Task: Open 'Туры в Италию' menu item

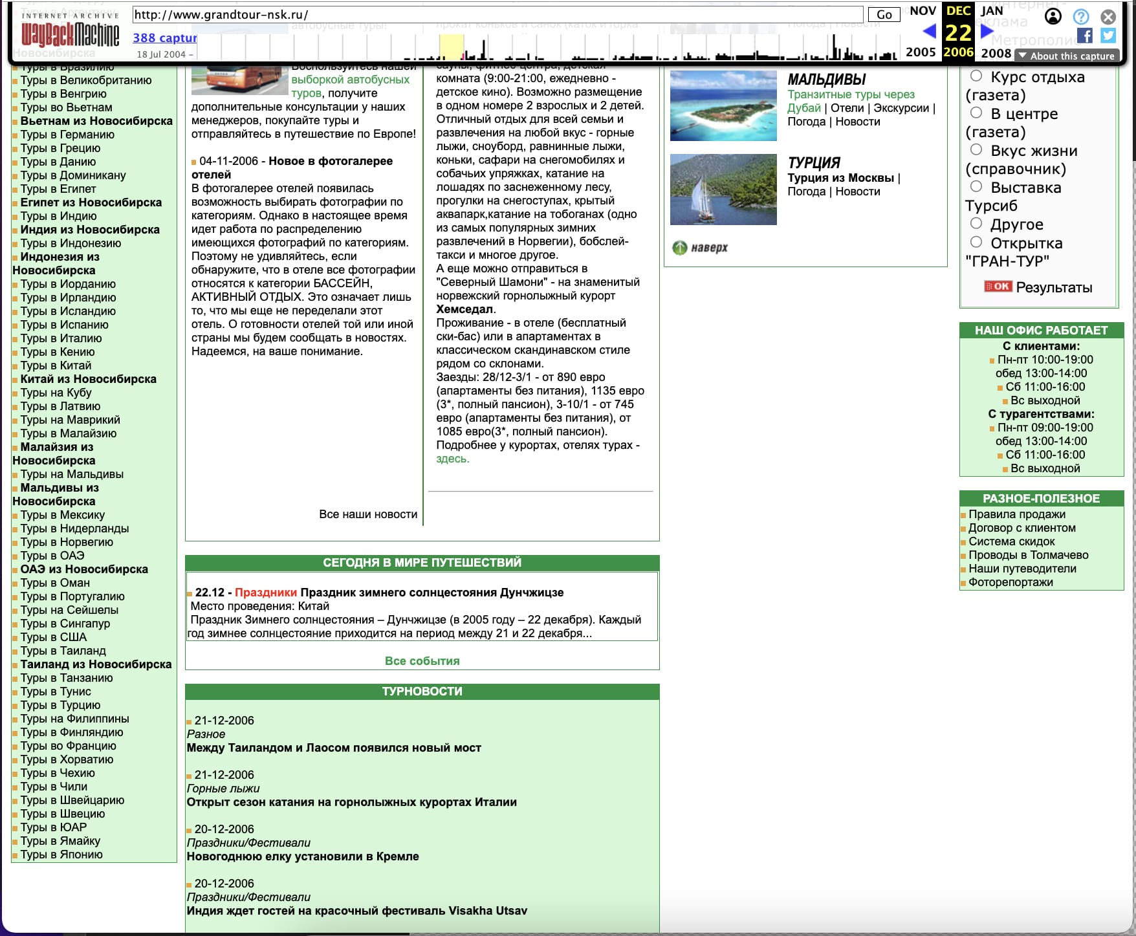Action: tap(61, 338)
